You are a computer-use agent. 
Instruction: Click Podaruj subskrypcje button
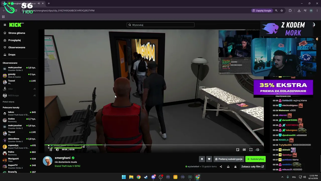click(x=229, y=159)
